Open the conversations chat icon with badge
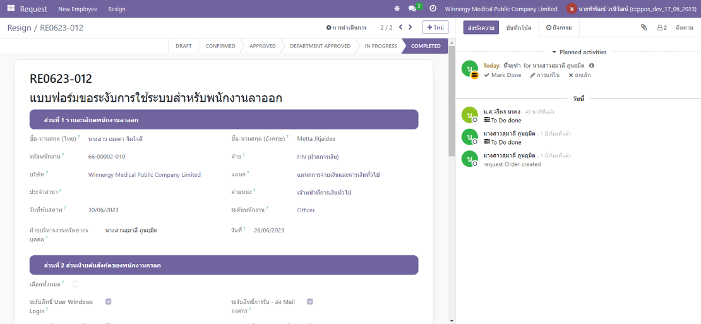 (x=414, y=9)
